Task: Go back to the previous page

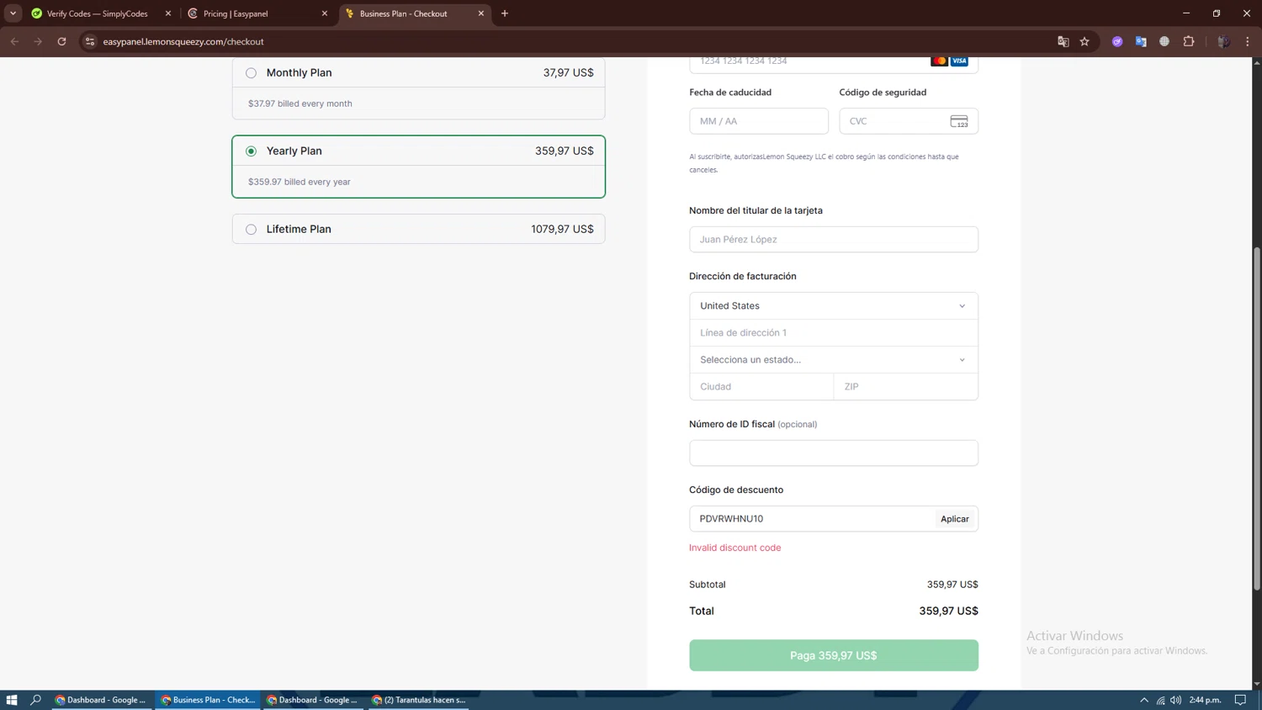Action: coord(14,41)
